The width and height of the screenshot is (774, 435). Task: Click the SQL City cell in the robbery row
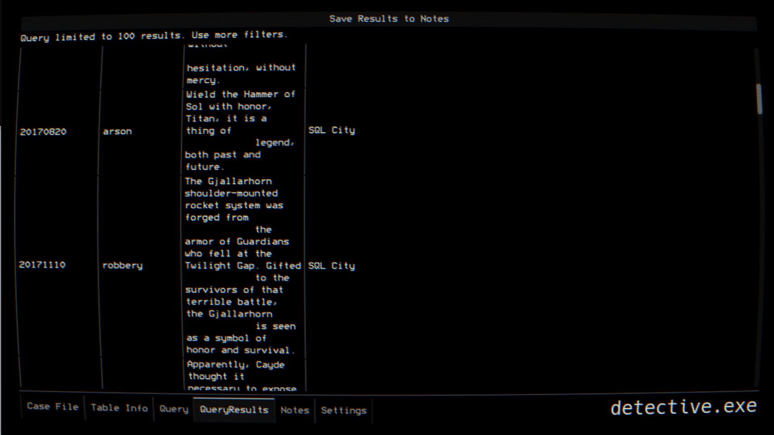331,265
